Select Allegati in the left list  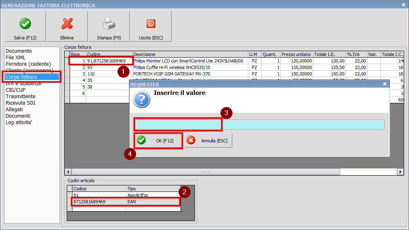14,110
